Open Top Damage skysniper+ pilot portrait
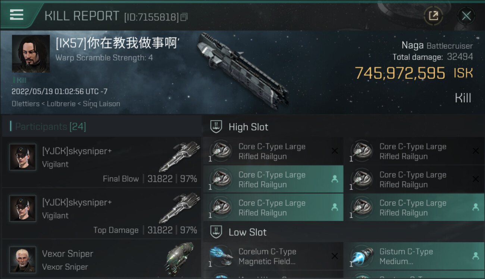 click(23, 208)
